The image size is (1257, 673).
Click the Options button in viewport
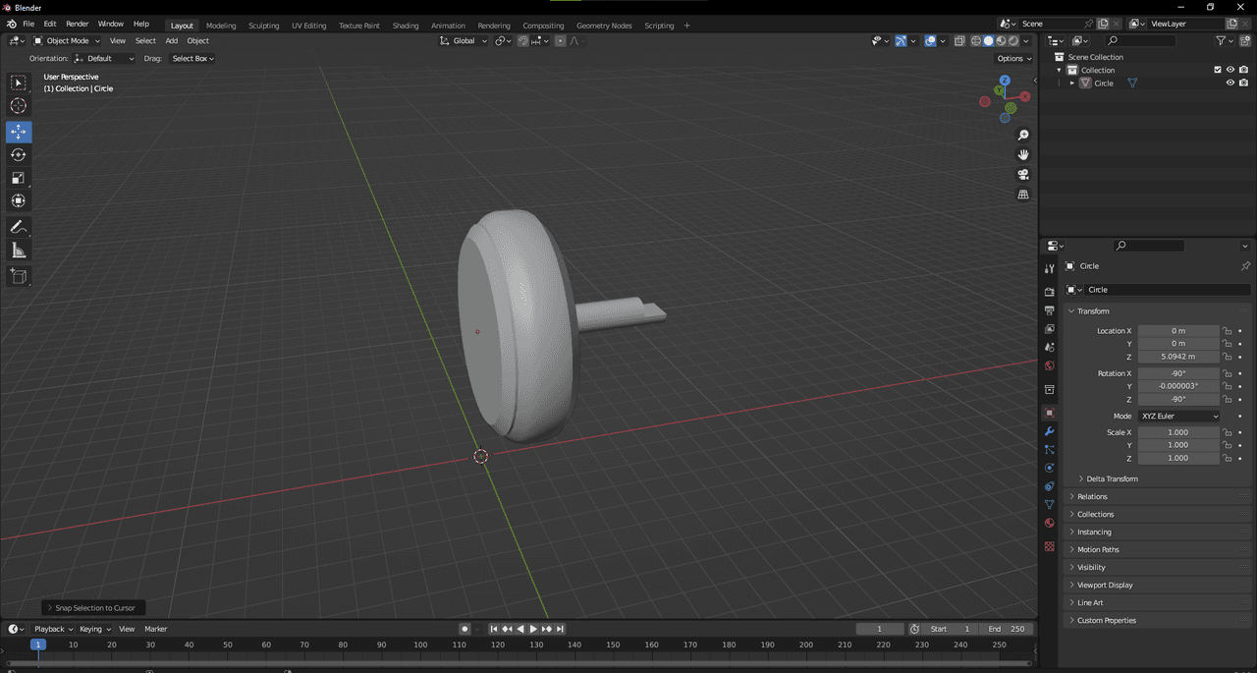click(1013, 59)
